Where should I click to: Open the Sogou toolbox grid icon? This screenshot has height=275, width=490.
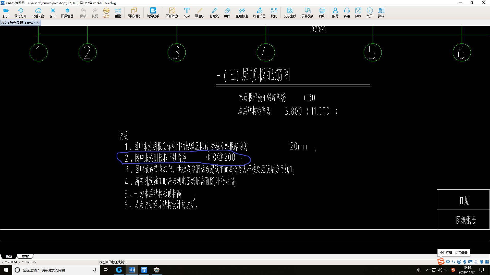tap(487, 262)
